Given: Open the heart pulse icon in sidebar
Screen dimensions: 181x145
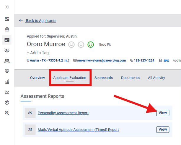Looking at the screenshot, I should coord(7,71).
